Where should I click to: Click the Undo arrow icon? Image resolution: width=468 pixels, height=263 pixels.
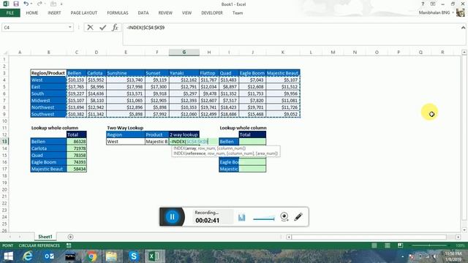coord(26,4)
